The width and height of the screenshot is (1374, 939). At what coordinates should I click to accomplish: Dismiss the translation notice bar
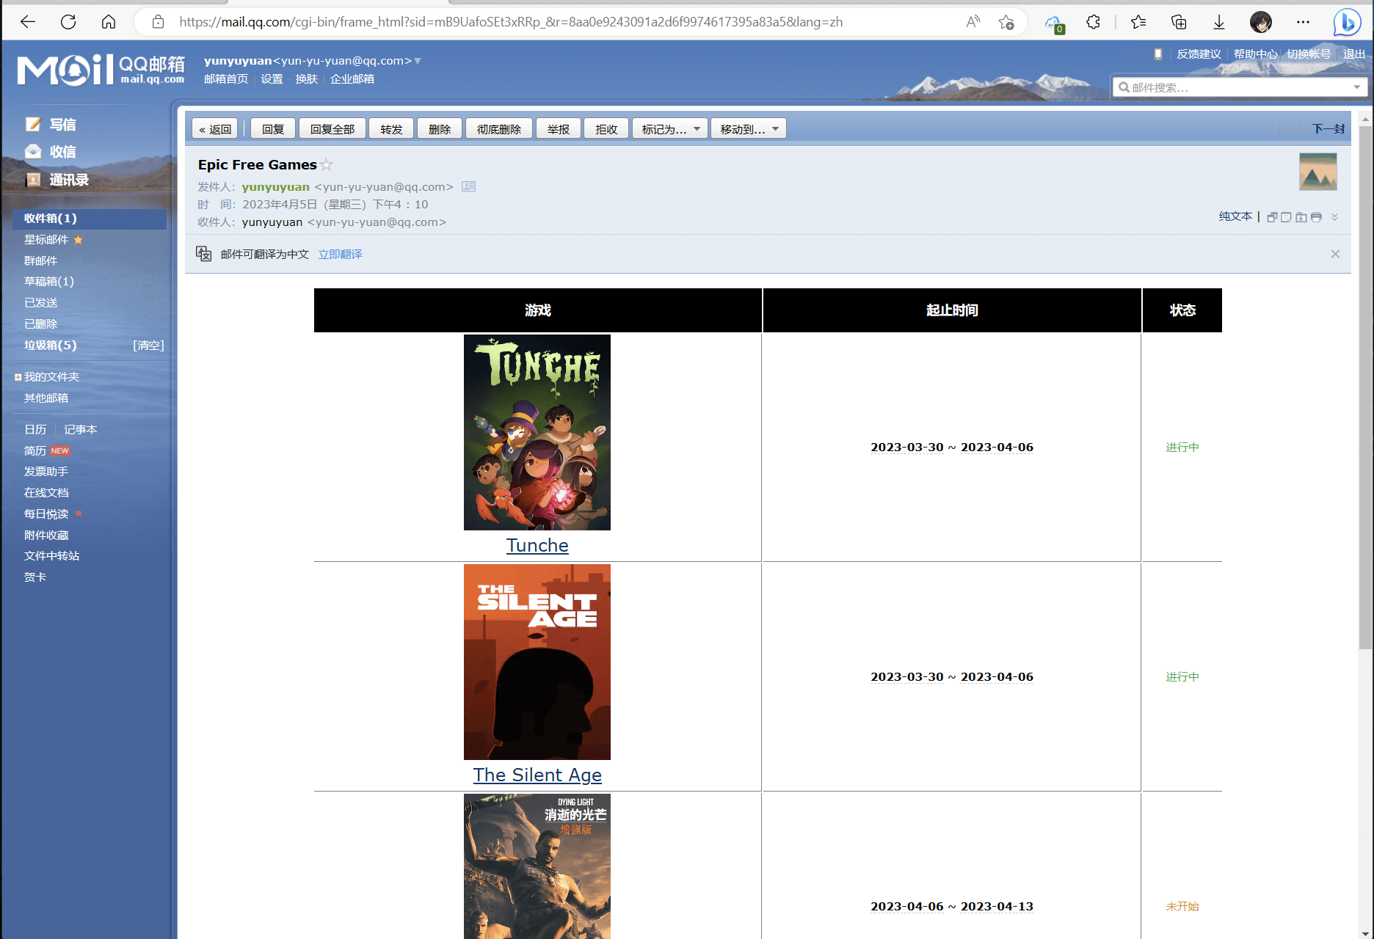(1335, 254)
